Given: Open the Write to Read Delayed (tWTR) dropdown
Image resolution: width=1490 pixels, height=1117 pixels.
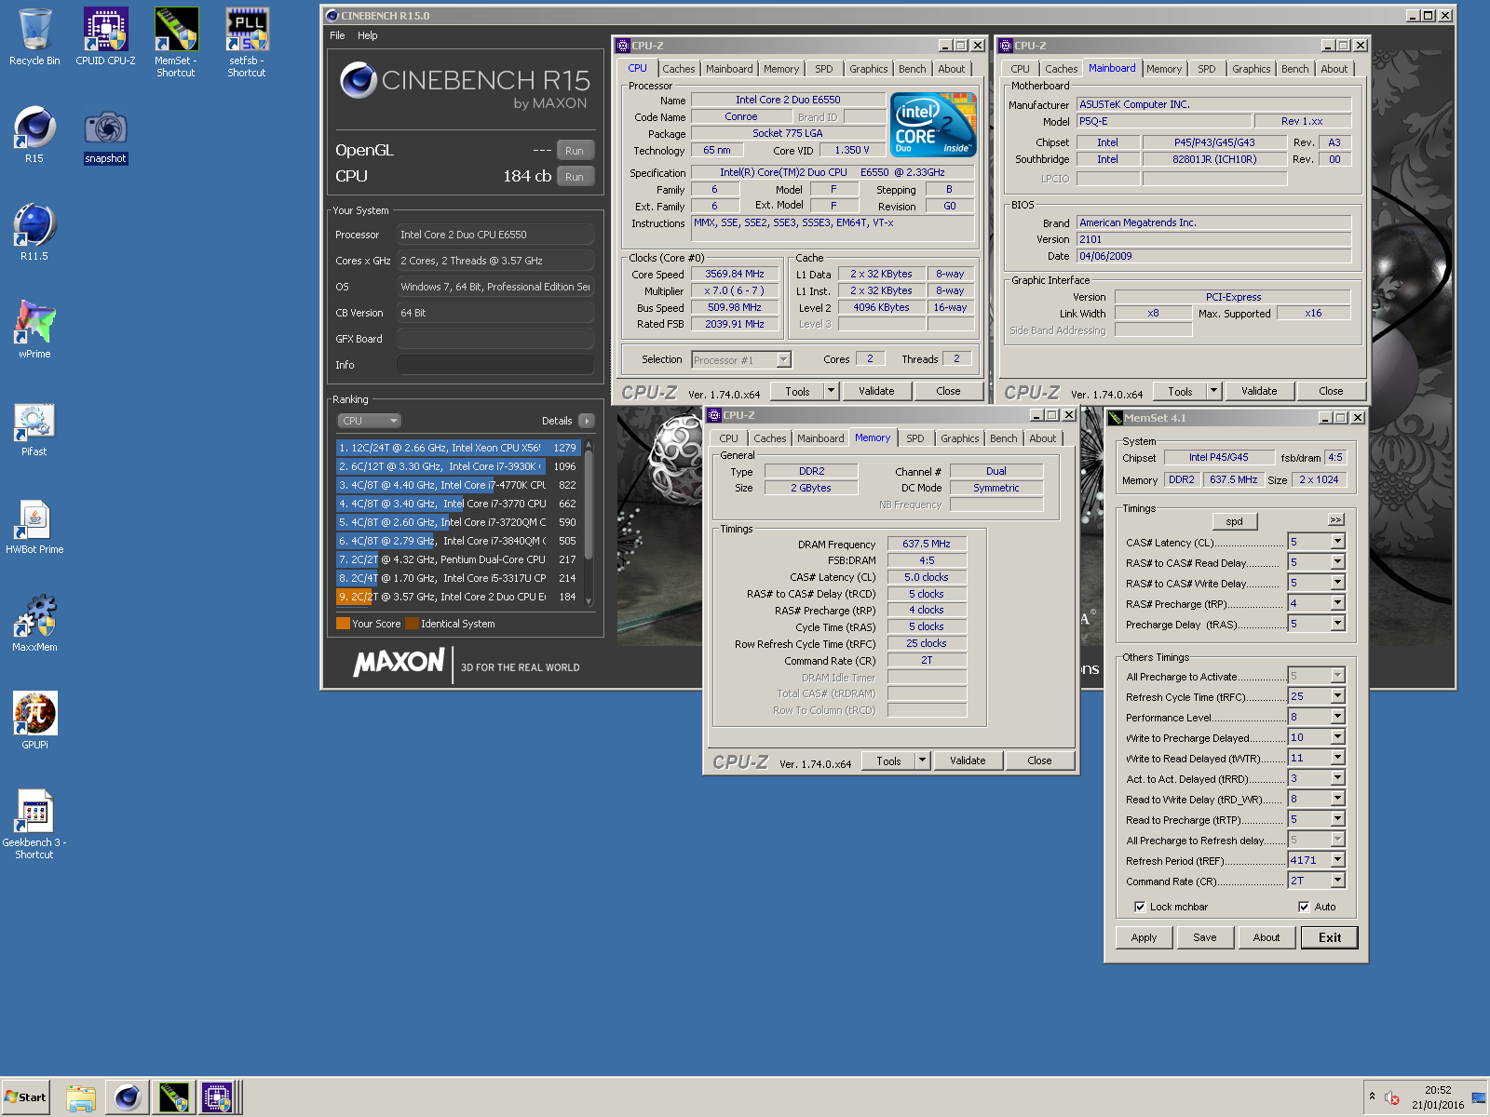Looking at the screenshot, I should pyautogui.click(x=1338, y=758).
